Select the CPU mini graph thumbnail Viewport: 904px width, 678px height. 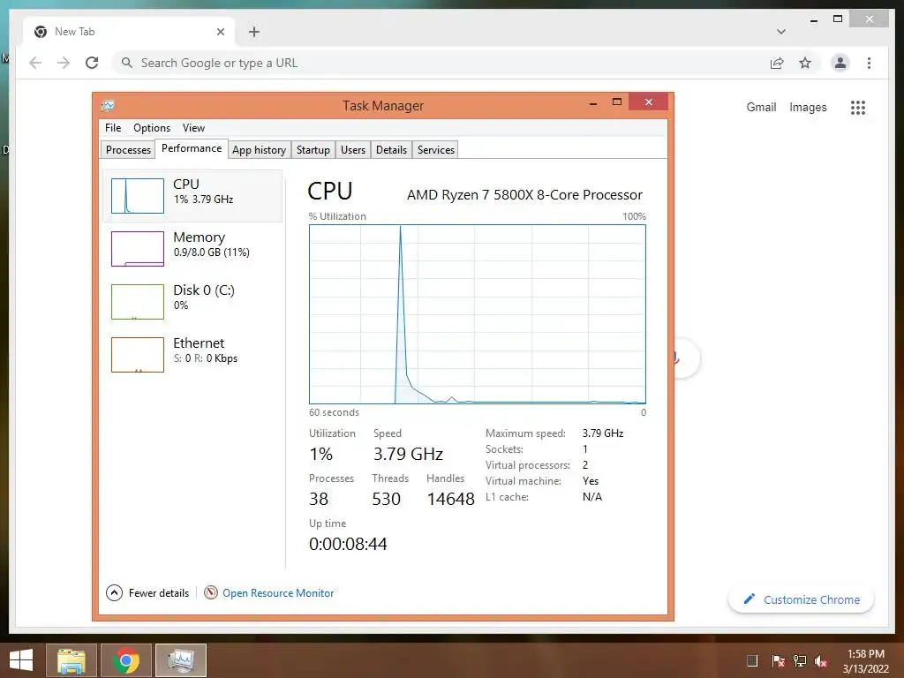tap(137, 196)
